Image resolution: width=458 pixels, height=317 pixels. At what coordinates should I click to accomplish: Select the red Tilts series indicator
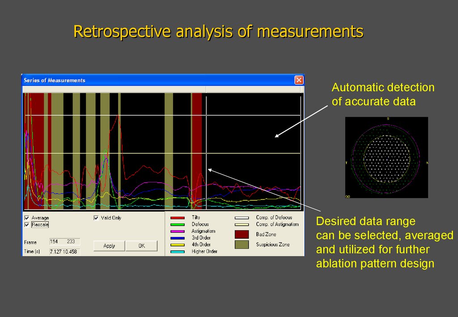(177, 217)
